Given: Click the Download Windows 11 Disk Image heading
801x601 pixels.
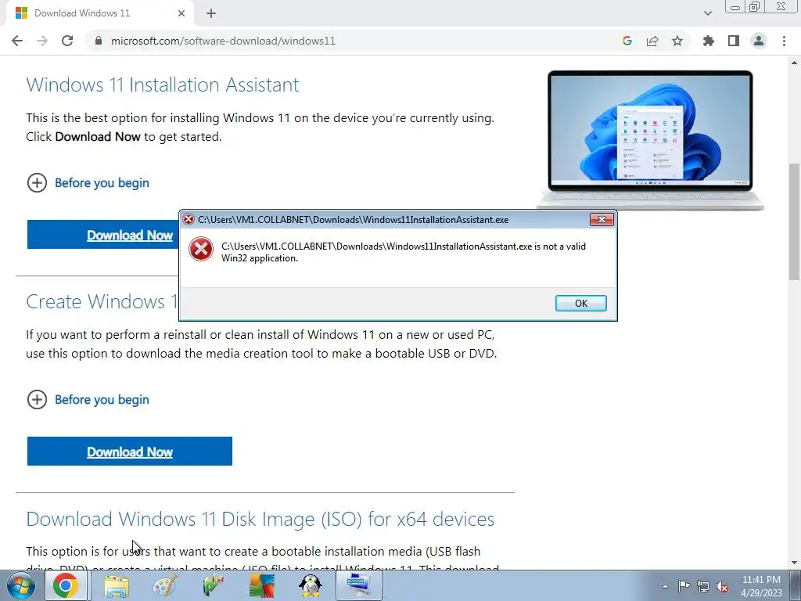Looking at the screenshot, I should (x=260, y=520).
